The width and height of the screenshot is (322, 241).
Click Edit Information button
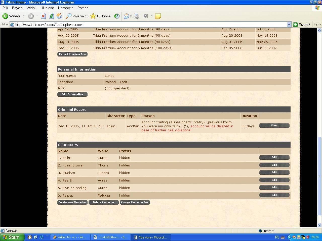(72, 94)
